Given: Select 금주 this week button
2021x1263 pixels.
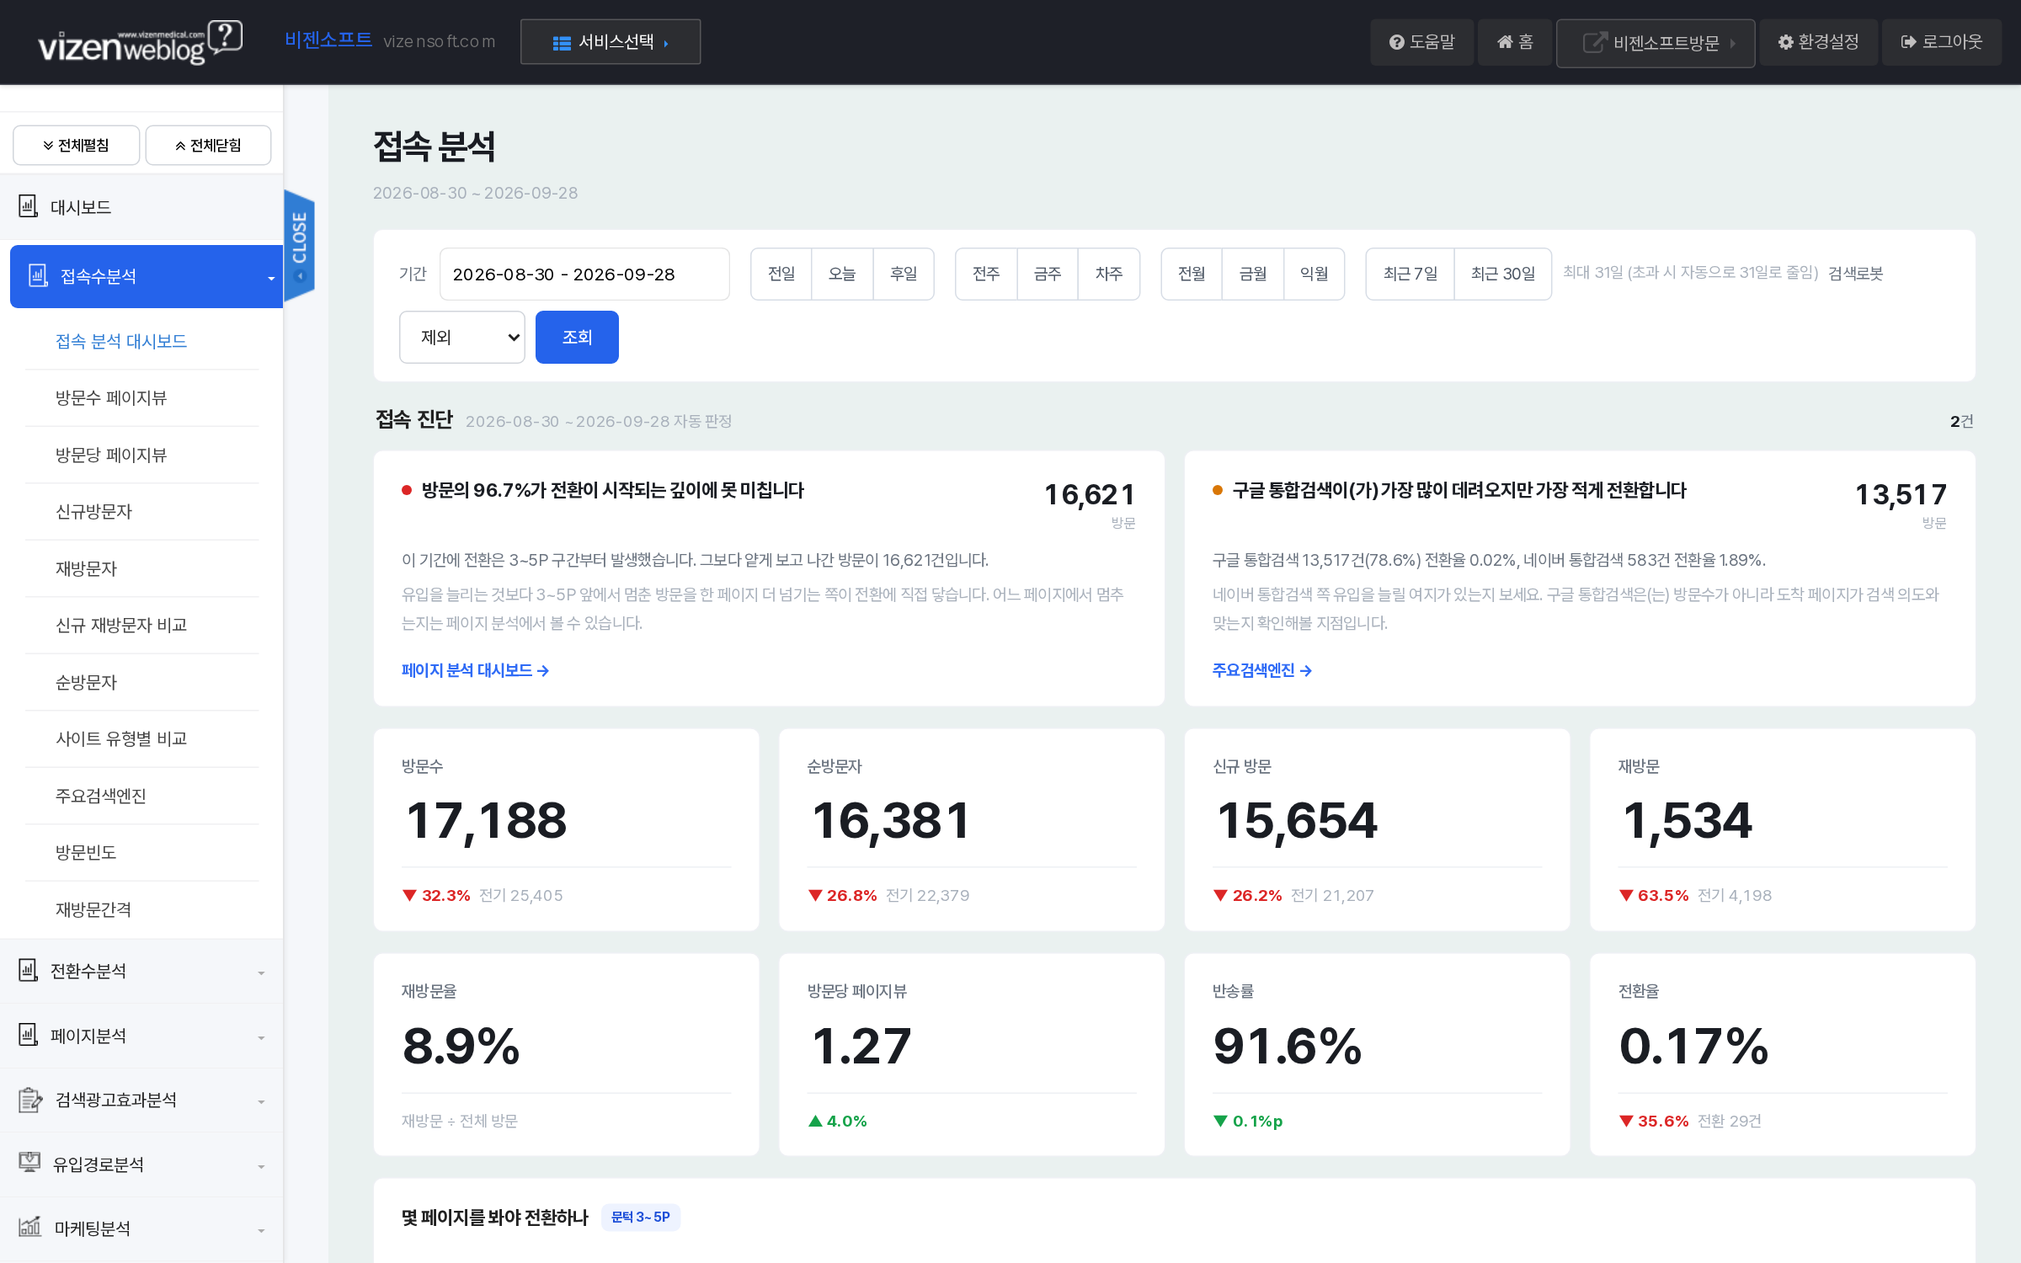Looking at the screenshot, I should click(1048, 274).
